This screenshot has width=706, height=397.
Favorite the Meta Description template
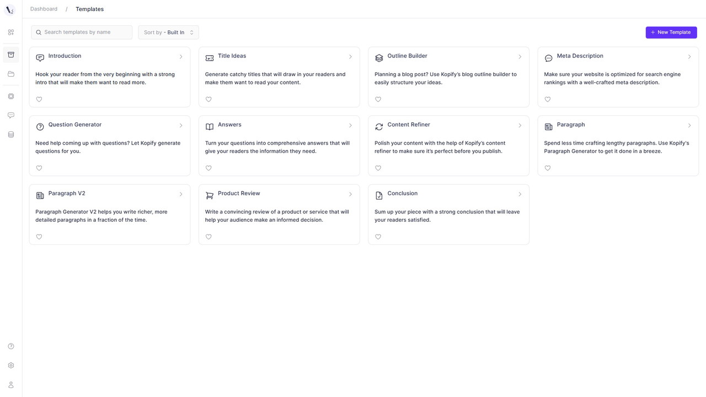(548, 99)
